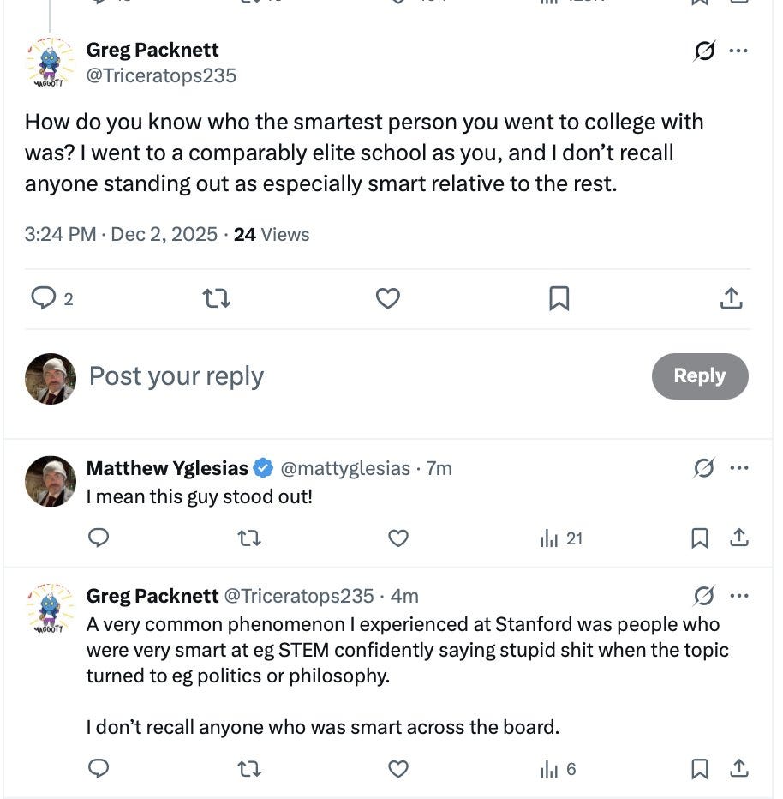This screenshot has height=799, width=783.
Task: Open more options on the main tweet
Action: pos(738,51)
